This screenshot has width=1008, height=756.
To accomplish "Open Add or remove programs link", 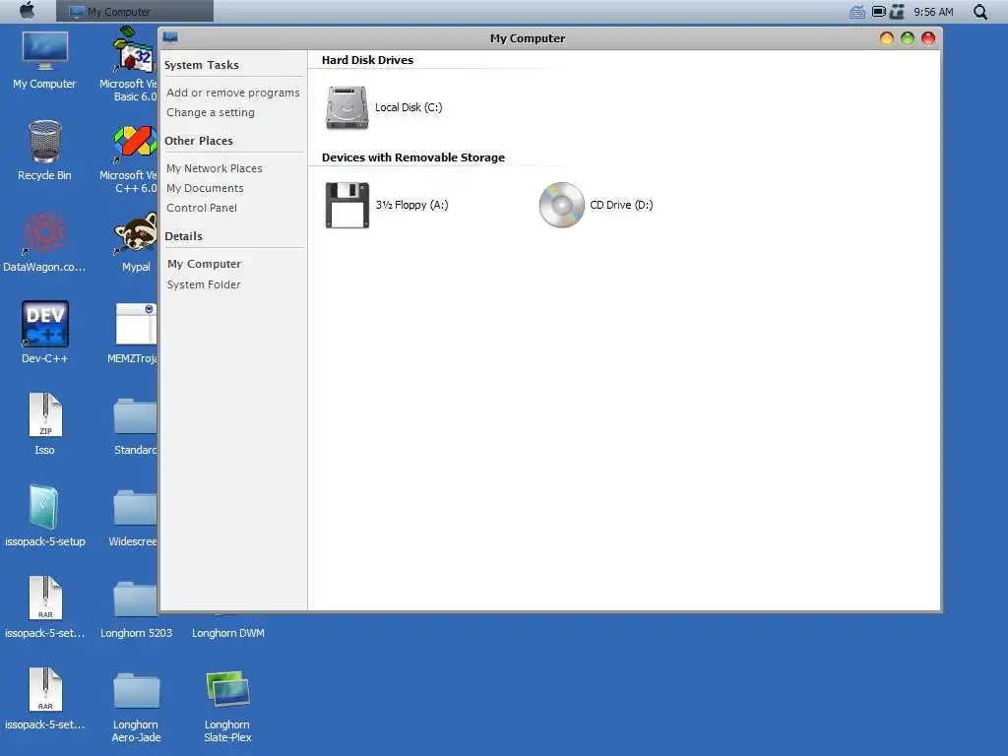I will [232, 93].
